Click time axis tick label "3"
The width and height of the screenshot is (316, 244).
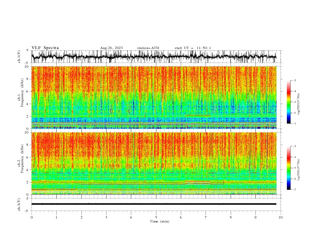coord(106,217)
